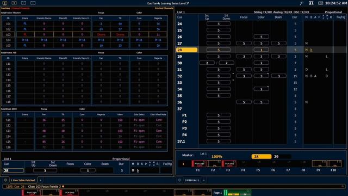Click the Cue 28 field in bottom bar
Screen dimensions: 348x196
(13, 170)
